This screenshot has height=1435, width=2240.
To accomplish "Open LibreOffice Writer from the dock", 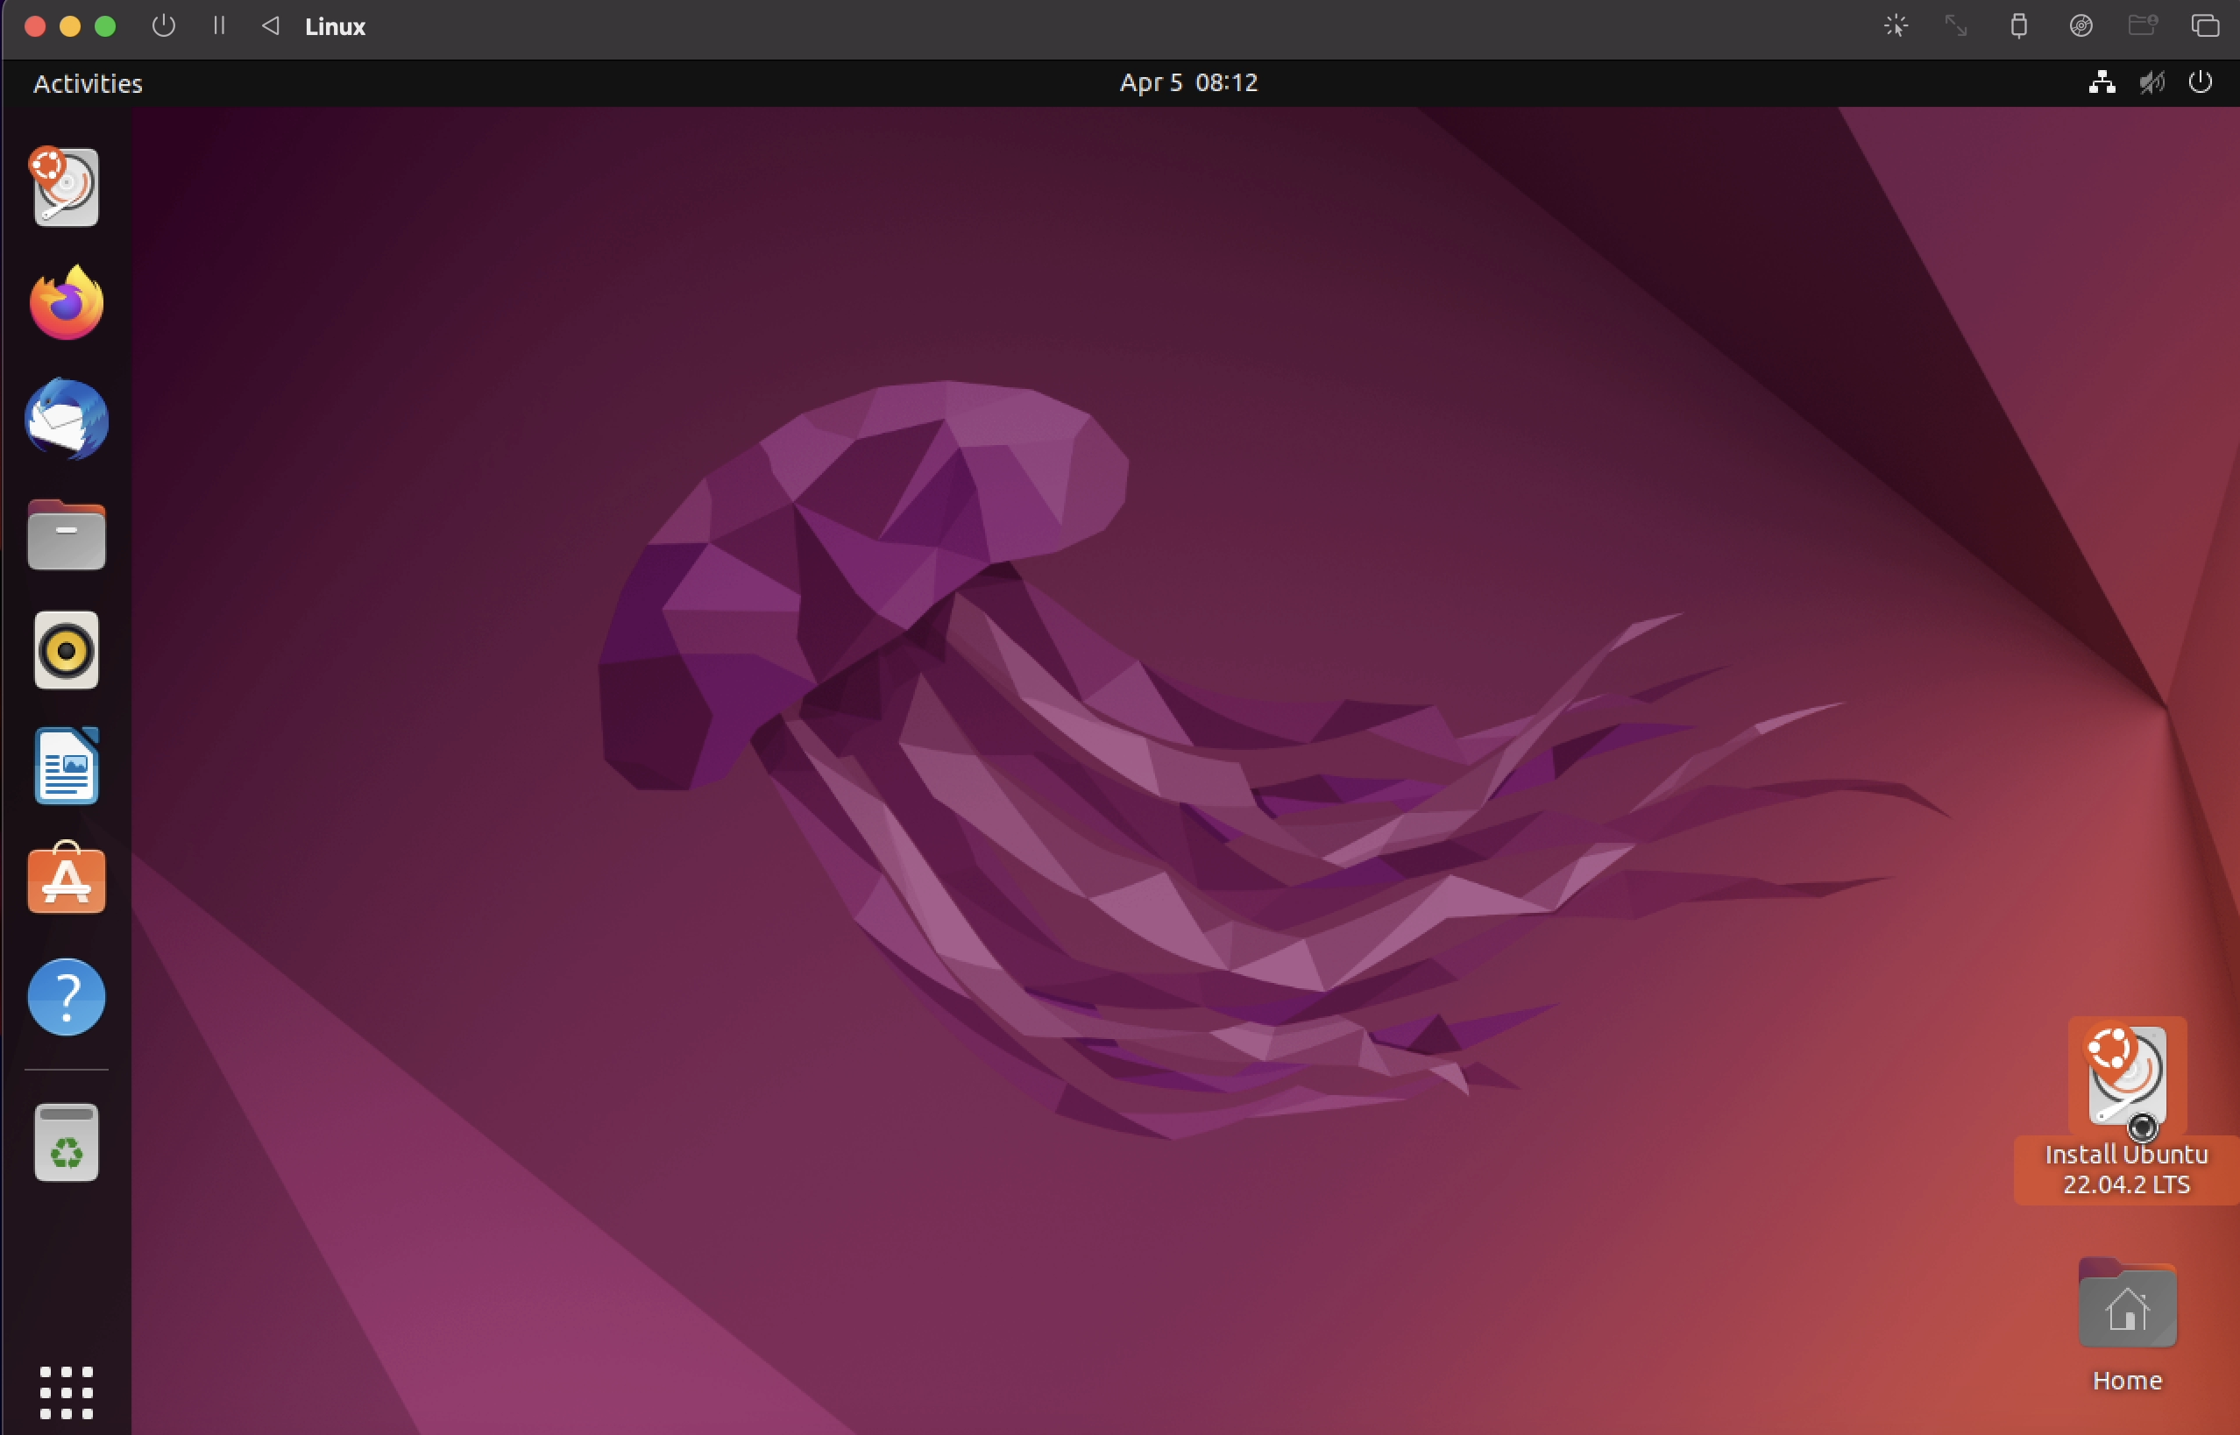I will (67, 766).
